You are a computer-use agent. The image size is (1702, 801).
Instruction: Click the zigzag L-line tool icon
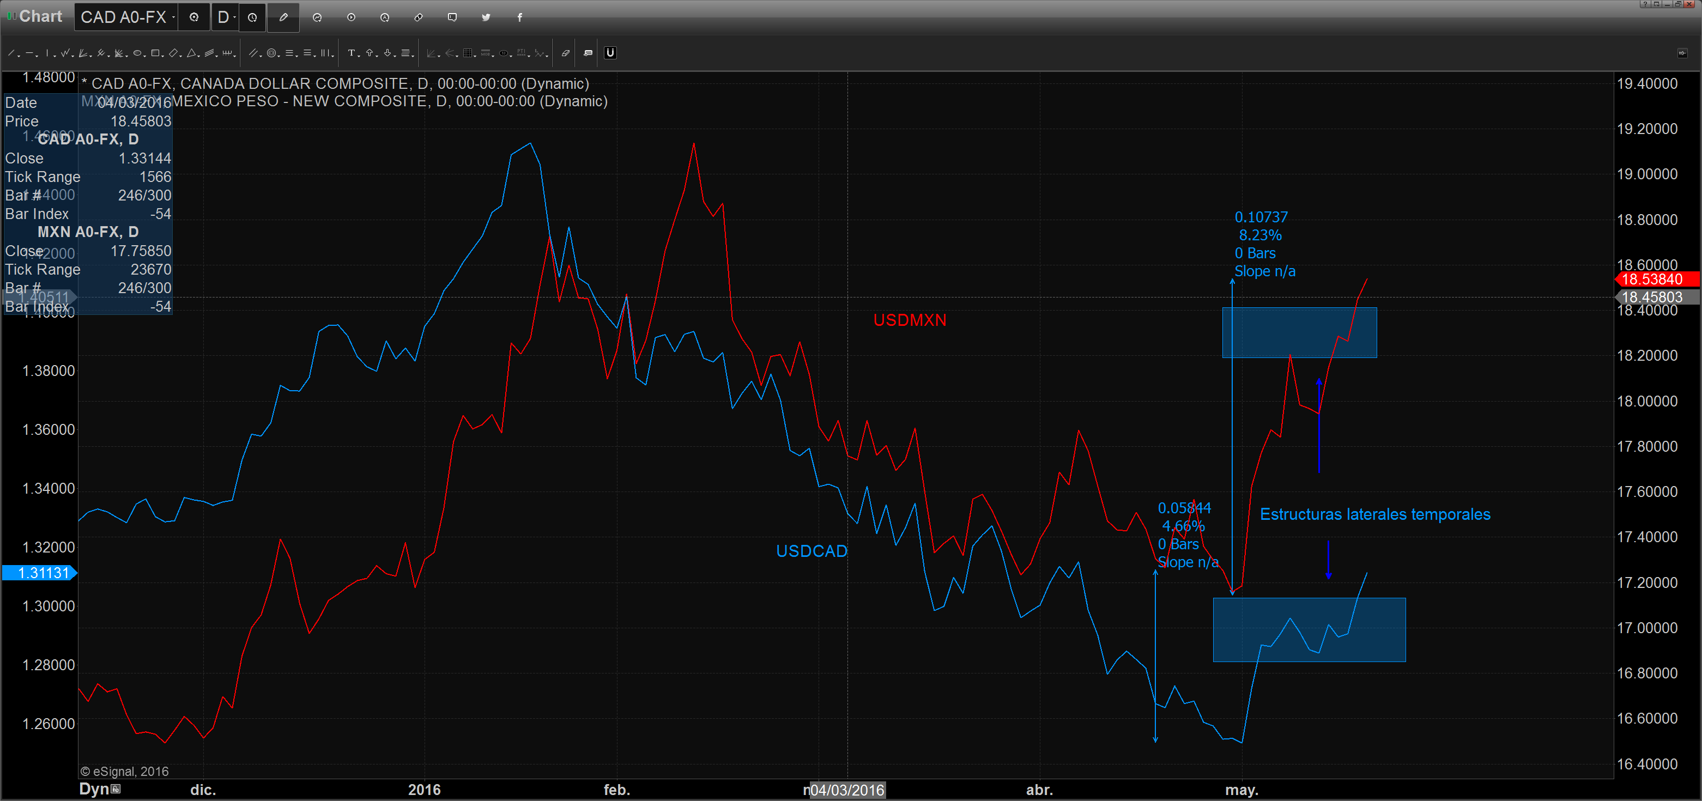coord(539,53)
